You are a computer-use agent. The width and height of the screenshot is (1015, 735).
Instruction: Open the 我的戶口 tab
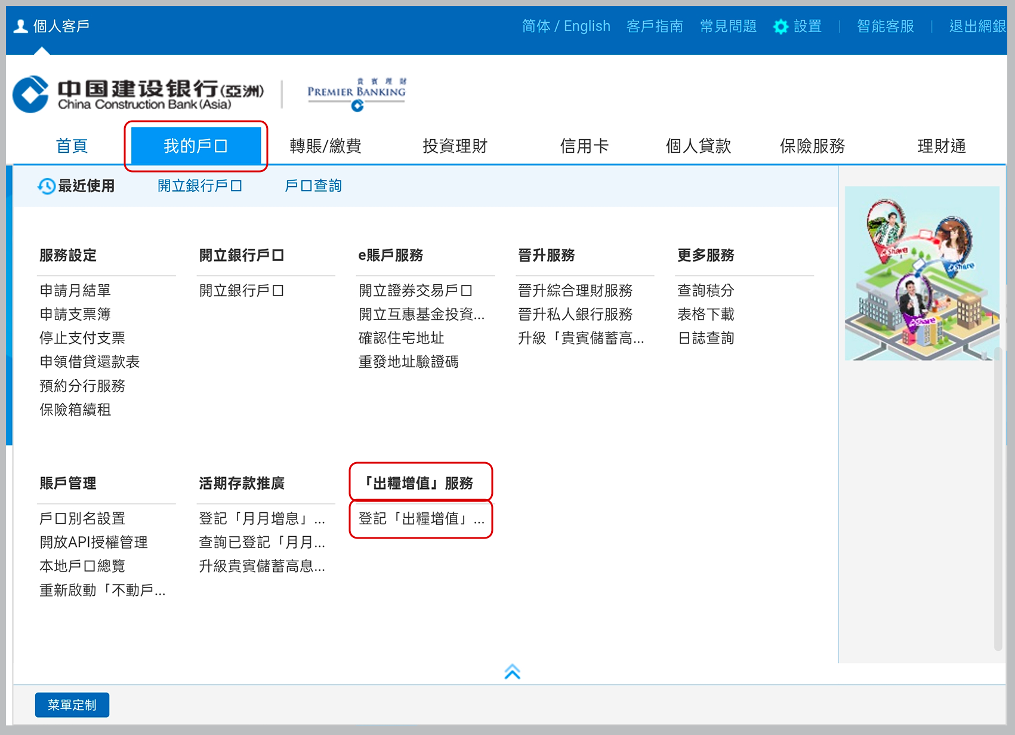coord(196,146)
